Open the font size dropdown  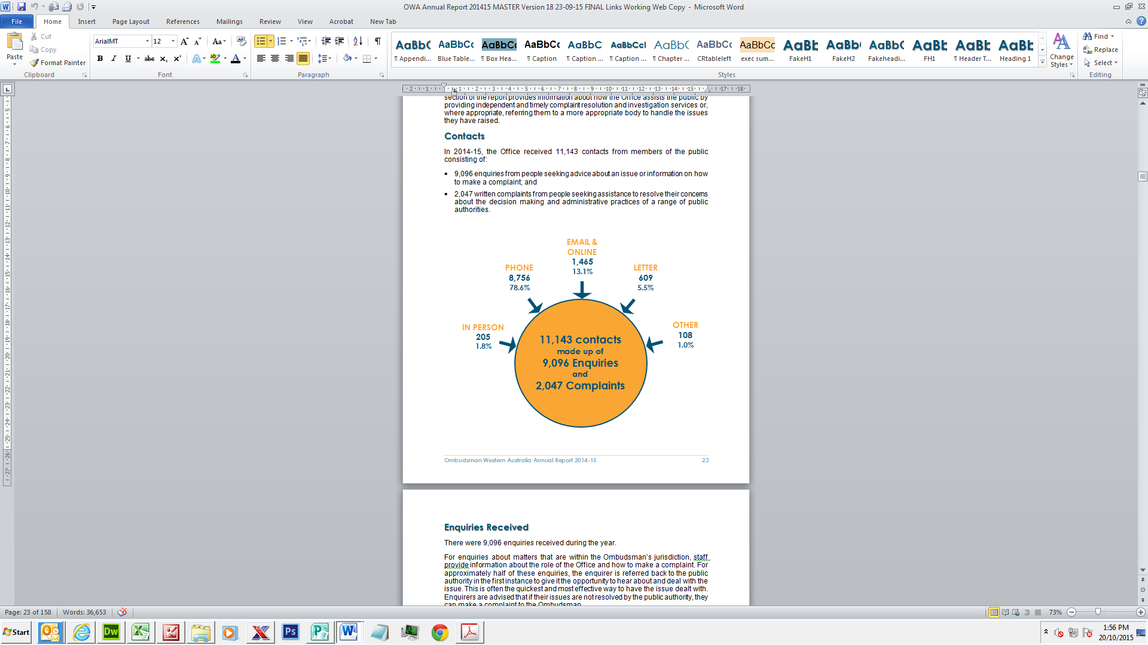(x=173, y=41)
